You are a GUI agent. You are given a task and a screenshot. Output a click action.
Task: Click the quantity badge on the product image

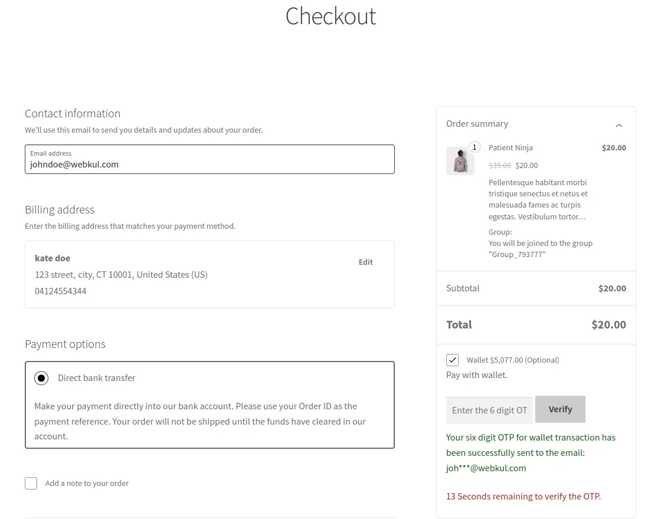(x=475, y=147)
